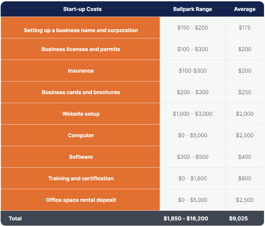The width and height of the screenshot is (265, 226).
Task: Select the $0 - $1,600 range cell
Action: point(193,178)
